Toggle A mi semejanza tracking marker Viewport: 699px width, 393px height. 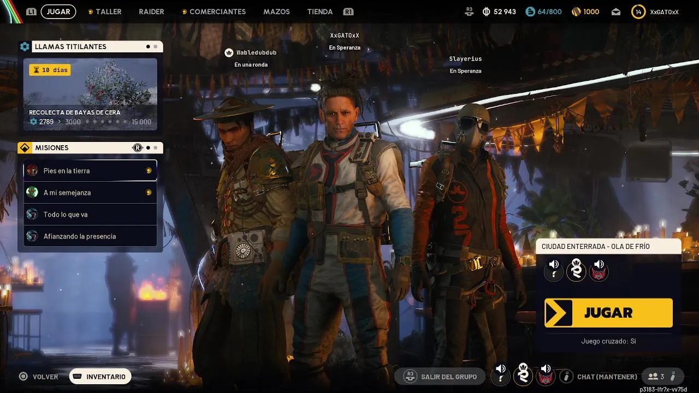point(149,192)
